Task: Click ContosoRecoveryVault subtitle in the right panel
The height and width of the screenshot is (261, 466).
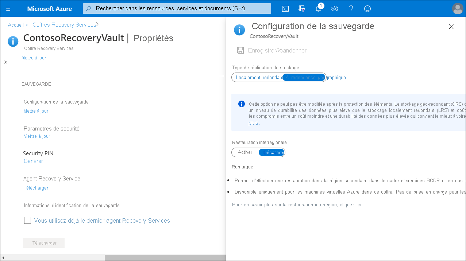Action: 274,36
